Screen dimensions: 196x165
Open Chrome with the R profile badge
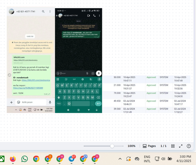[x=95, y=158]
